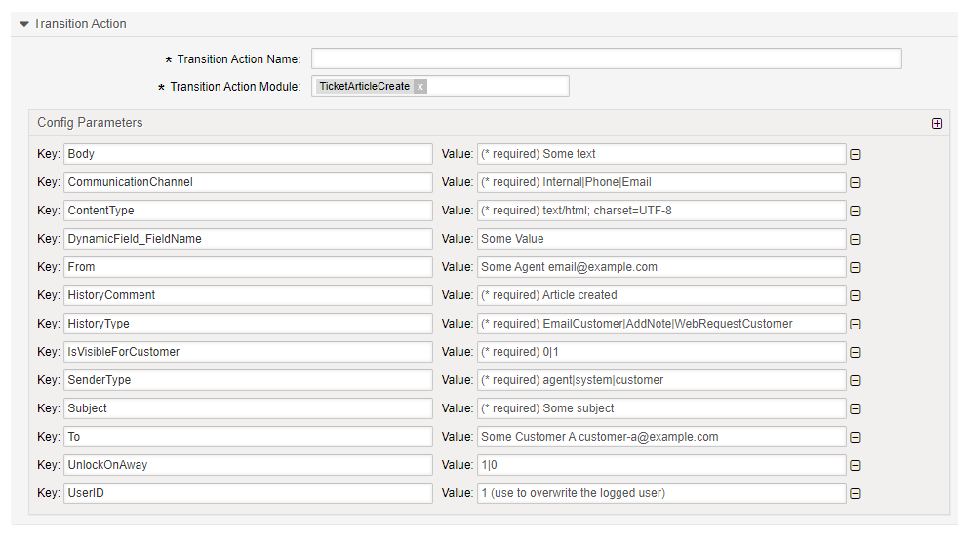Remove the UserID parameter row

point(856,493)
